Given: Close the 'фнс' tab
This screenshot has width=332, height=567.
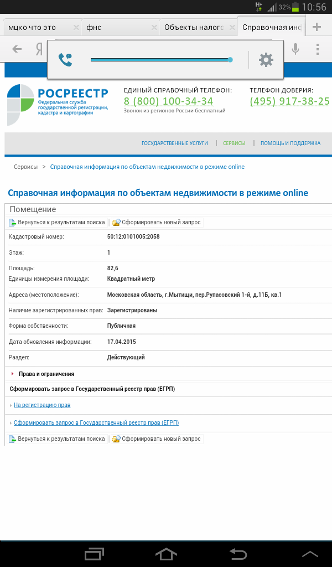Looking at the screenshot, I should coord(153,28).
